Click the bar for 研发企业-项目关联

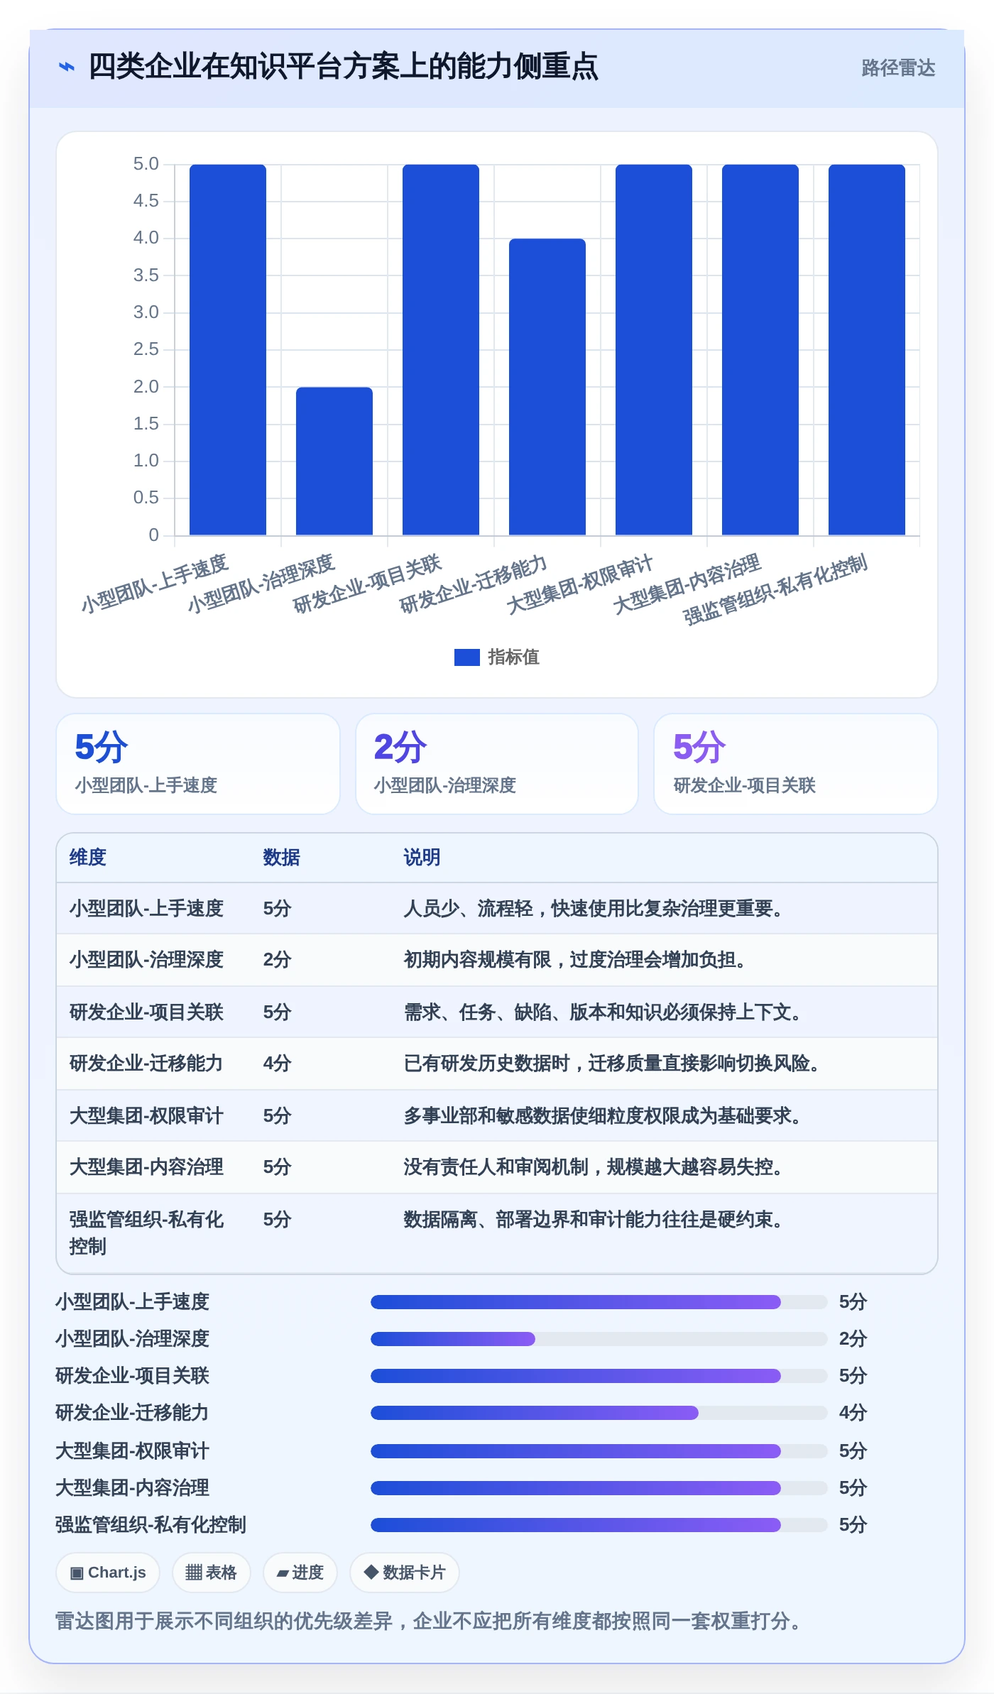(441, 349)
